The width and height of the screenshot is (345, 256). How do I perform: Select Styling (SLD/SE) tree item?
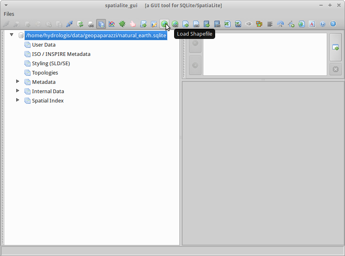[51, 64]
